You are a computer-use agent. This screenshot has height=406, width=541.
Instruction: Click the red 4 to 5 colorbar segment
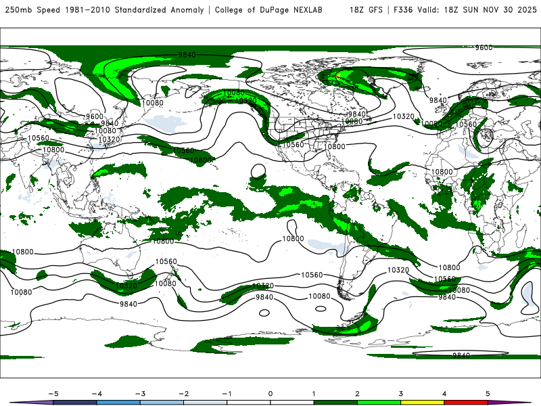(x=466, y=403)
